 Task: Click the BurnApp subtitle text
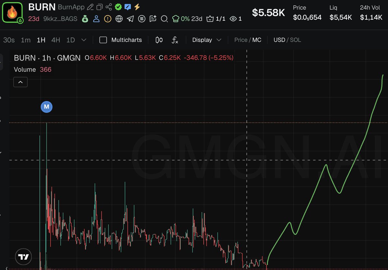(x=71, y=7)
